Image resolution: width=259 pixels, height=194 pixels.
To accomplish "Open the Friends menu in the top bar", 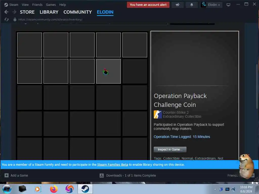I will 37,5.
